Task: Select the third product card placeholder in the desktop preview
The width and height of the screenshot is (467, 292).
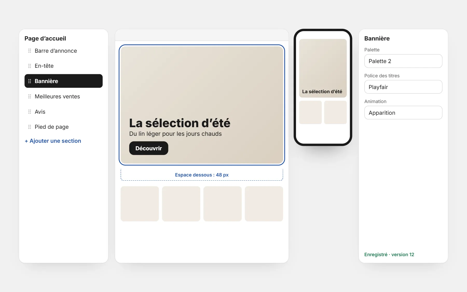Action: coord(223,204)
